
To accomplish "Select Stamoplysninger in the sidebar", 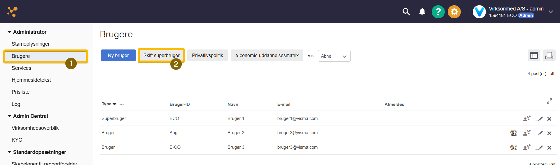I will coord(31,44).
